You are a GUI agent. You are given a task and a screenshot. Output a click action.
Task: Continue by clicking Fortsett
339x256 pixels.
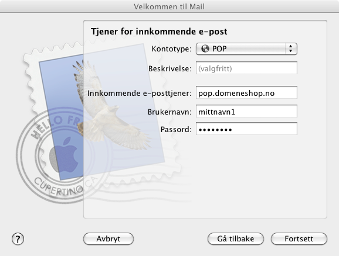point(299,239)
